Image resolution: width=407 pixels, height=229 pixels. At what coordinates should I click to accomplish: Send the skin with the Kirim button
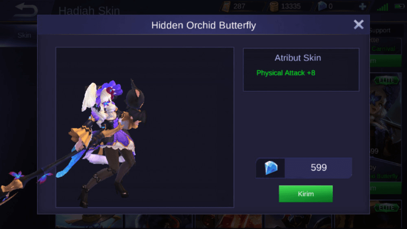(306, 194)
